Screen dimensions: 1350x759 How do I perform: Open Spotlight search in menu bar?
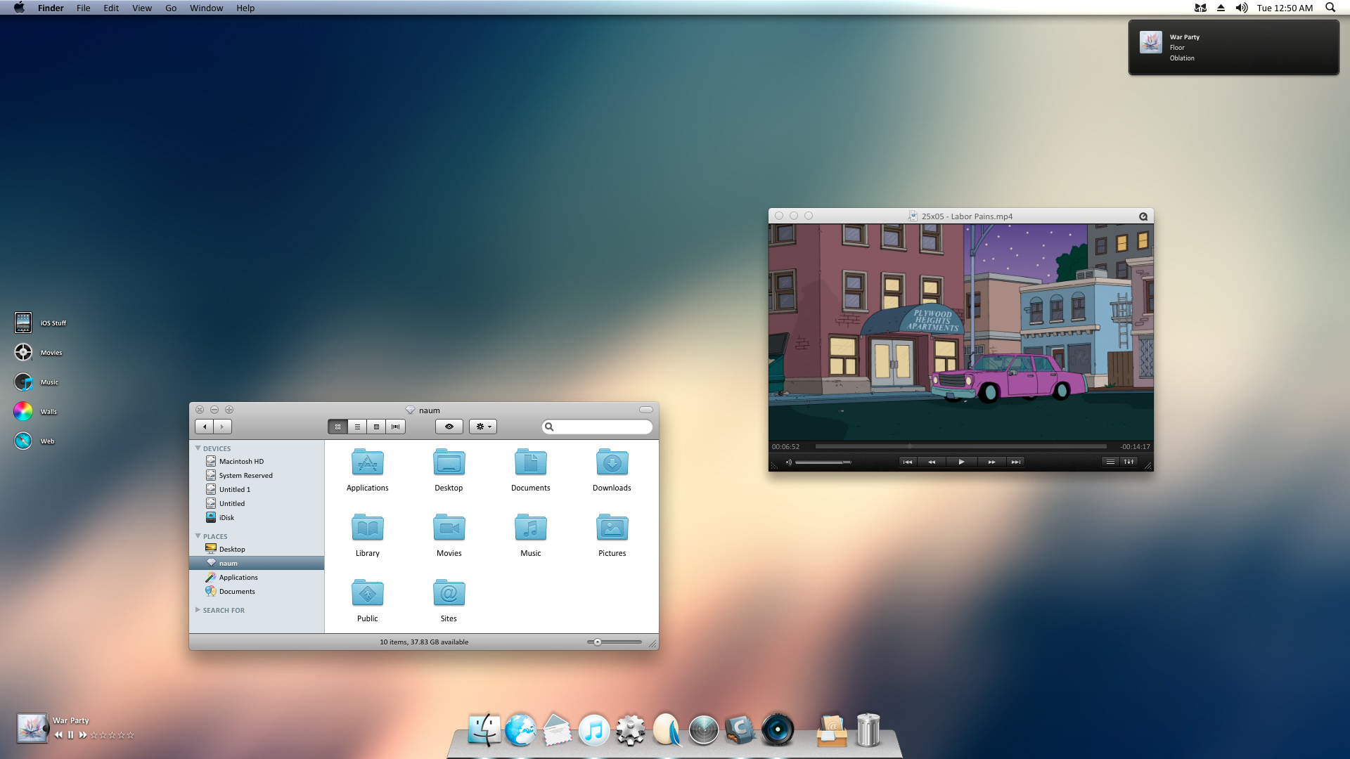click(1330, 8)
